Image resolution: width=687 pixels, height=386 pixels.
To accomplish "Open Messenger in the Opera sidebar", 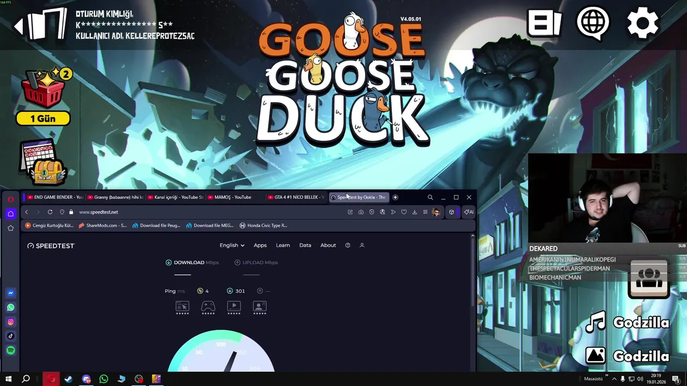I will pos(11,293).
